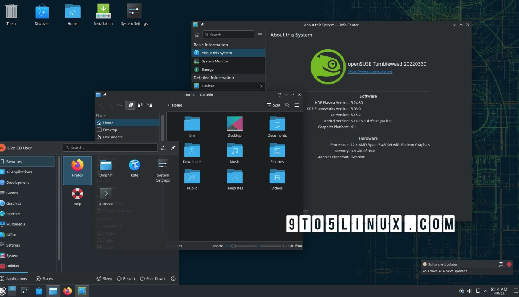
Task: Launch Kate from the application menu
Action: coord(135,168)
